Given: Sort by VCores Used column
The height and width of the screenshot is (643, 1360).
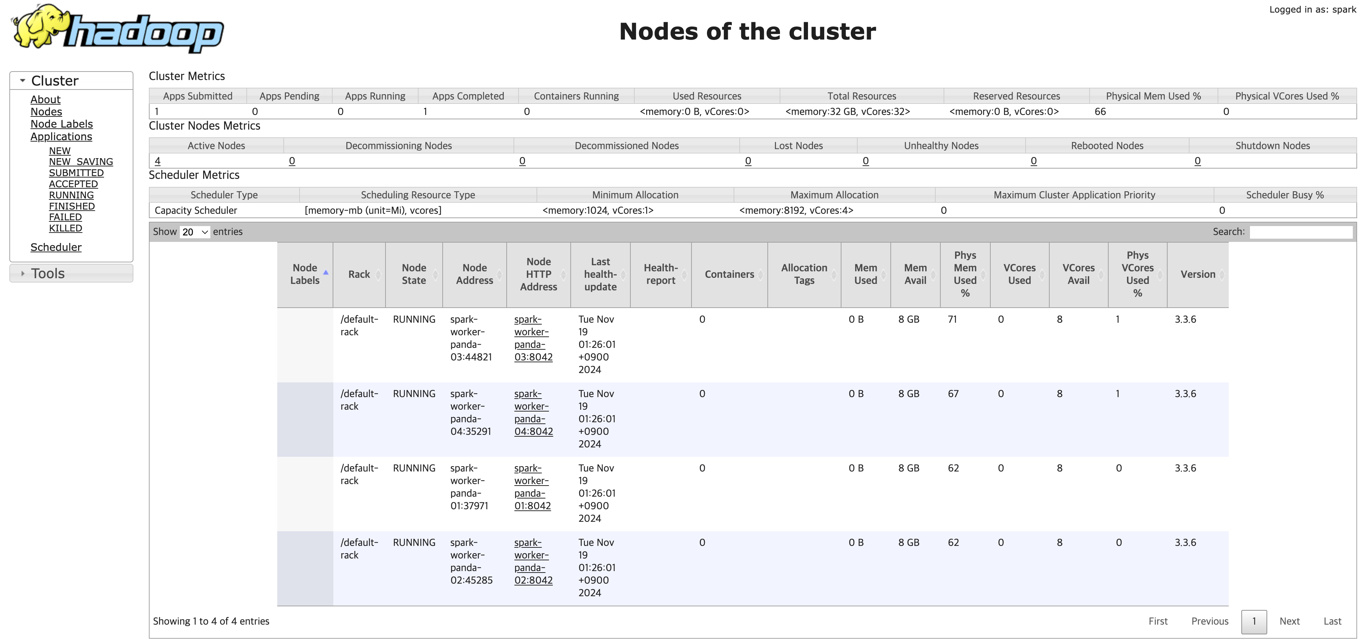Looking at the screenshot, I should pos(1019,274).
